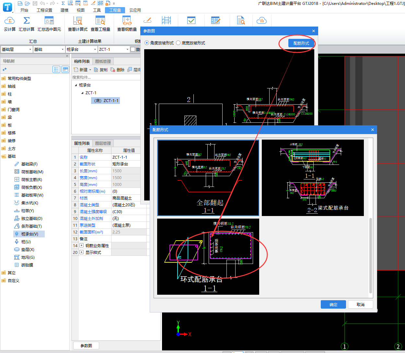This screenshot has height=353, width=405.
Task: Click the 截面形状 property link
Action: click(87, 164)
